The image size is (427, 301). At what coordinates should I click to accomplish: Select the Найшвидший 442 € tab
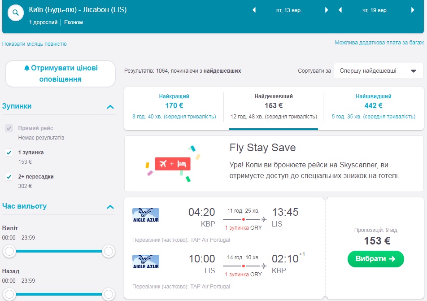373,106
